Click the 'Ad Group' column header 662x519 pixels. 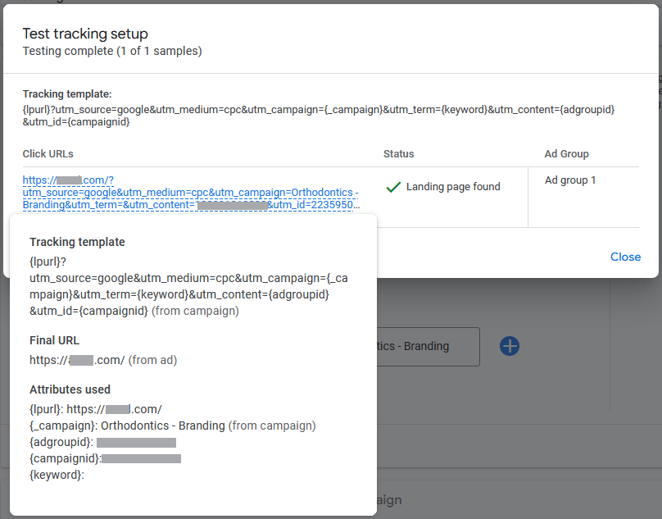[x=567, y=154]
